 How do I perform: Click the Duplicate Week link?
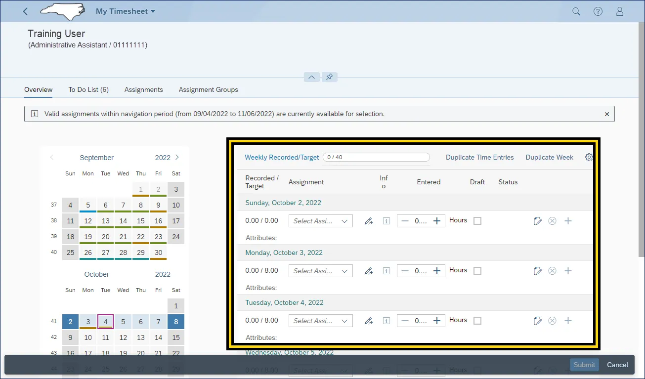549,157
